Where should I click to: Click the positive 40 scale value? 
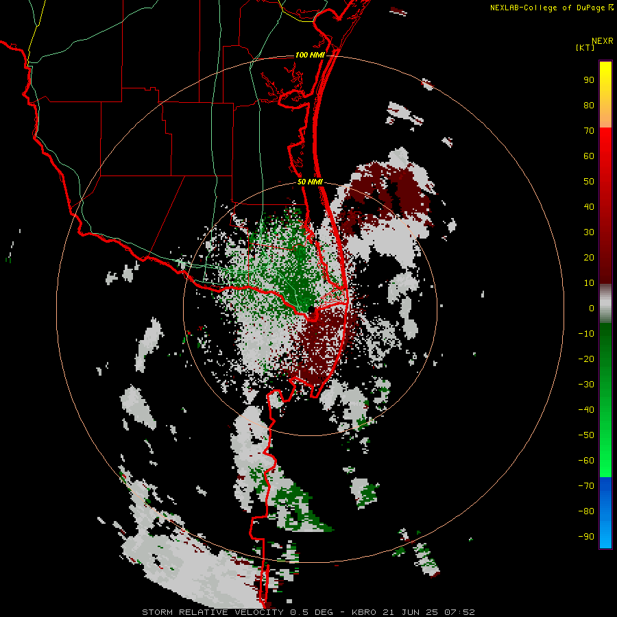pyautogui.click(x=589, y=206)
